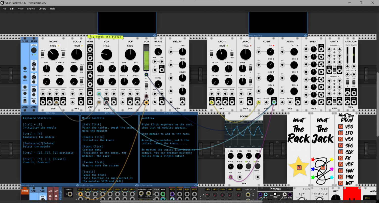Click the WTF question button in What The Mod
The height and width of the screenshot is (203, 379).
pyautogui.click(x=340, y=183)
